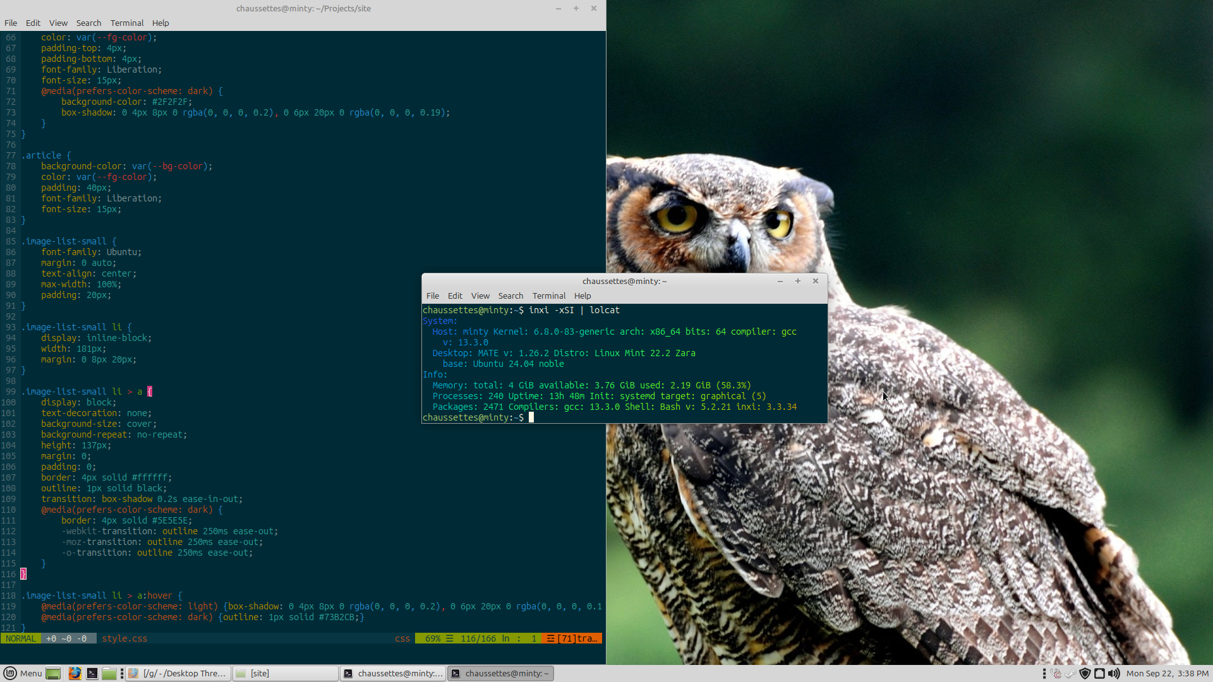Screen dimensions: 1213x682
Task: Open the volume speaker tray icon
Action: click(1114, 673)
